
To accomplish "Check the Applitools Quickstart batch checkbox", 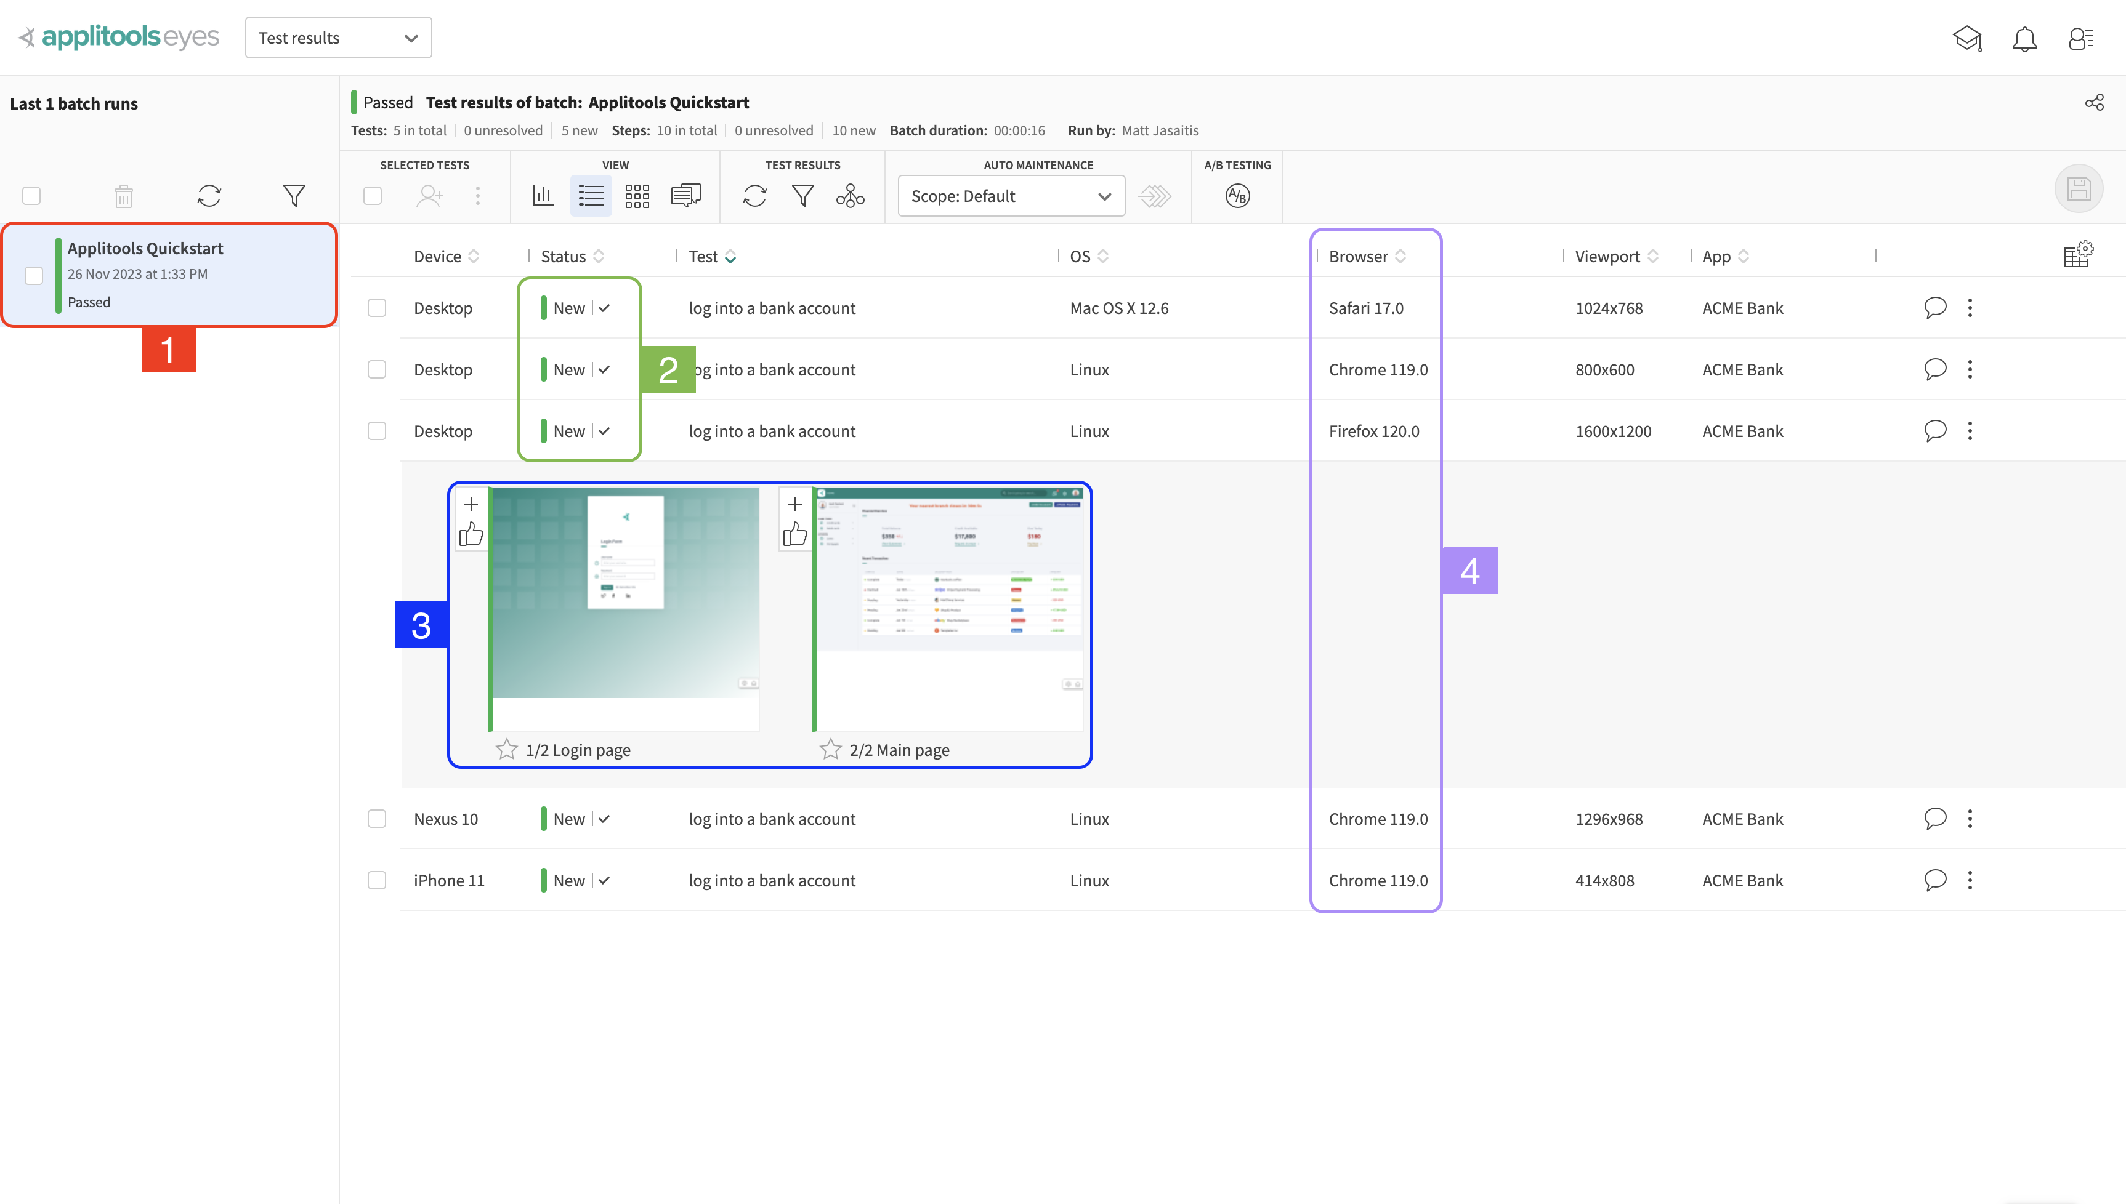I will [34, 275].
